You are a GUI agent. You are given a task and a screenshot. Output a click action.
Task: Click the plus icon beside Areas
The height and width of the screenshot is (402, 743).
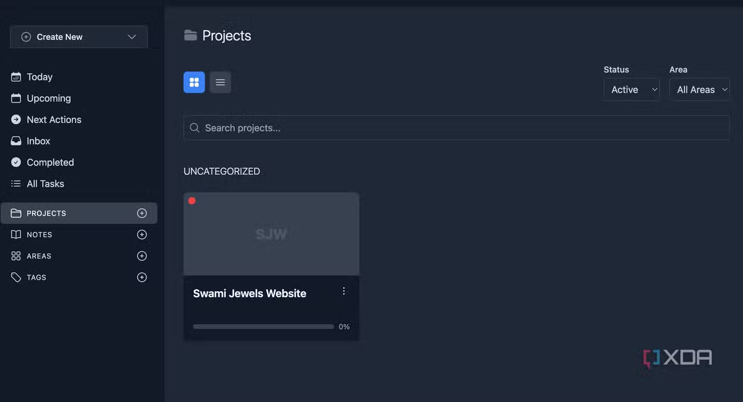[x=142, y=256]
